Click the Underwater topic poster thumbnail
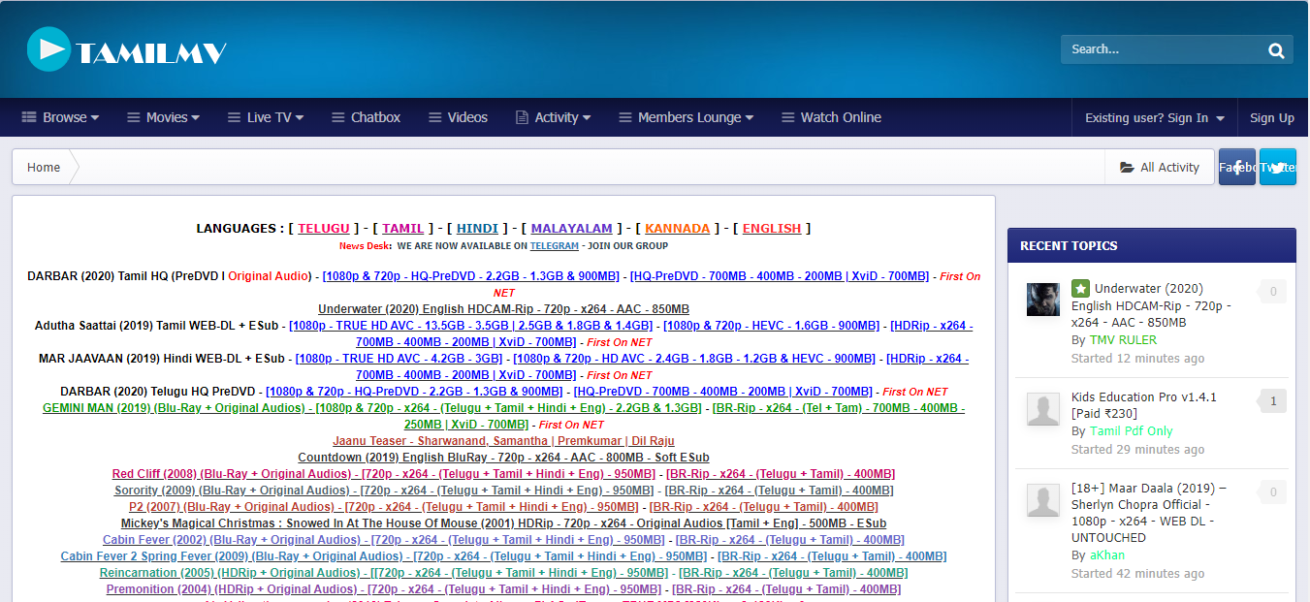Image resolution: width=1310 pixels, height=602 pixels. click(x=1043, y=300)
